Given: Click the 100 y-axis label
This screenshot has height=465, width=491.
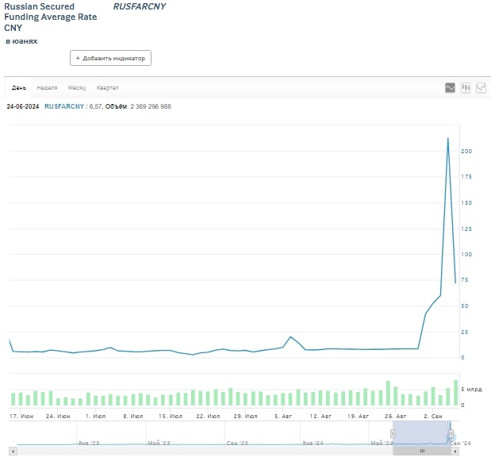Looking at the screenshot, I should (x=466, y=254).
